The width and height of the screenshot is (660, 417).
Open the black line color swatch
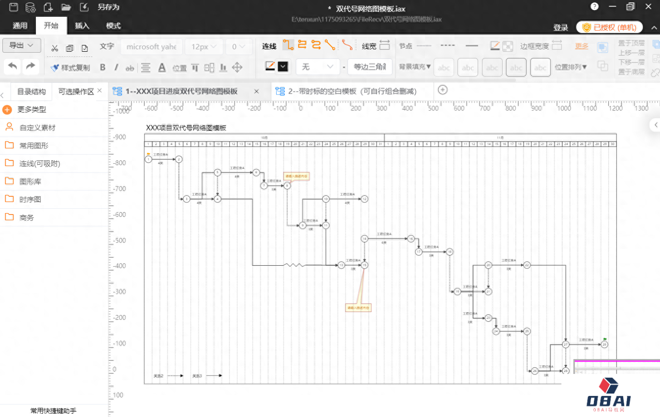coord(283,67)
